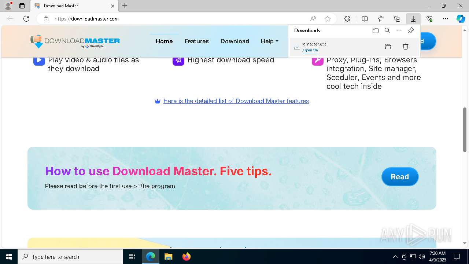The height and width of the screenshot is (264, 469).
Task: Click Open file under dmaster.exe
Action: pos(310,50)
